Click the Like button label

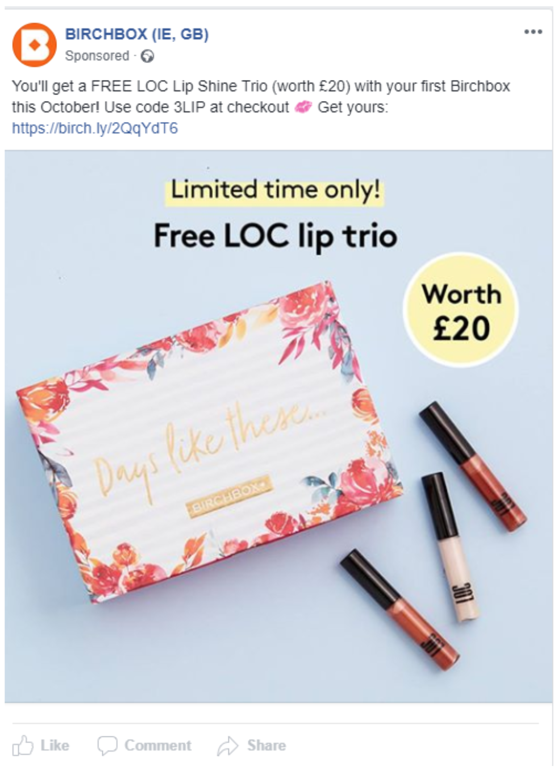click(55, 745)
